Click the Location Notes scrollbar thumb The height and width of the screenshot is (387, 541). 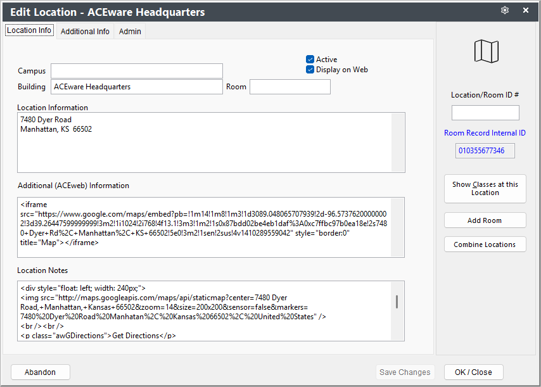397,301
